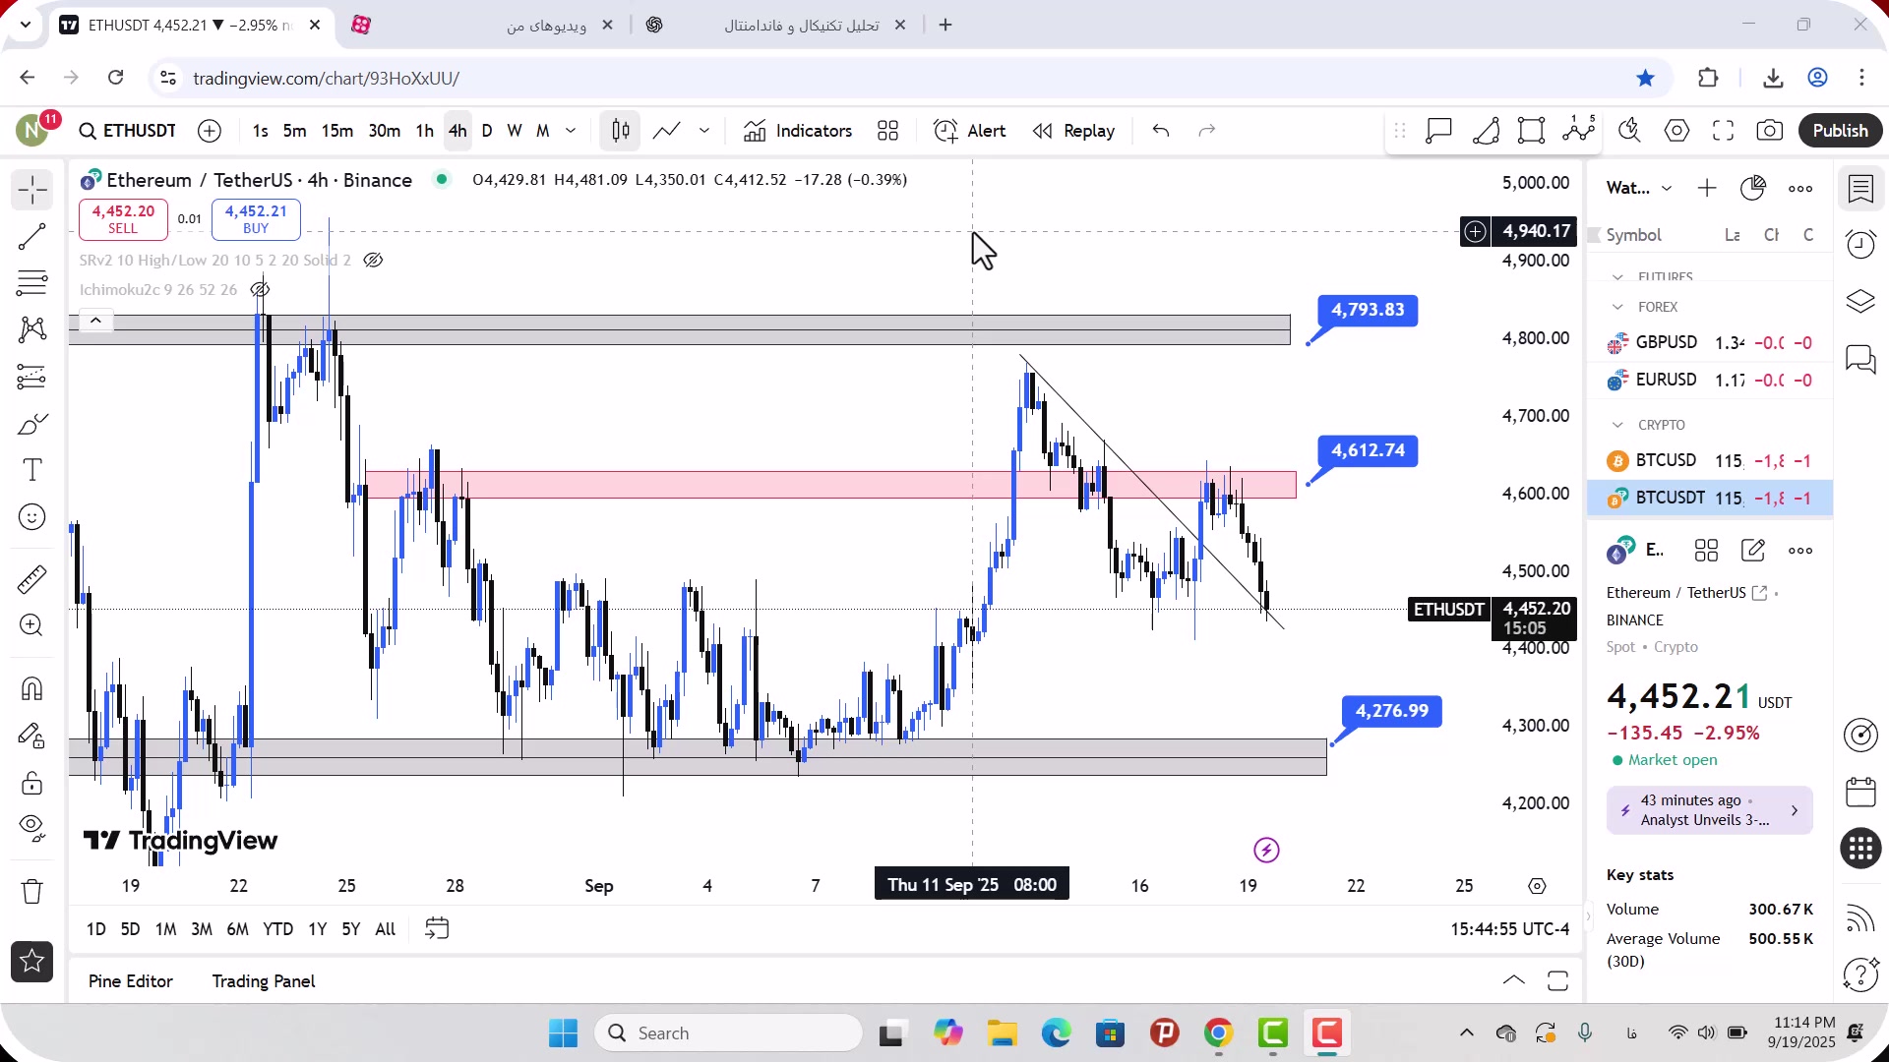Hide all drawings with eye icon
Screen dimensions: 1889x1062
tap(32, 829)
